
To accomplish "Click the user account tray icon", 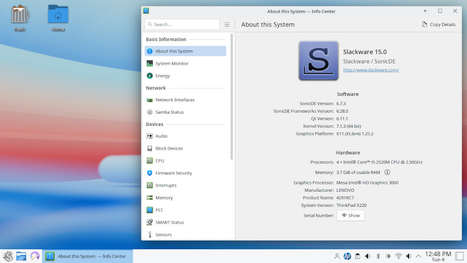I will pos(337,256).
